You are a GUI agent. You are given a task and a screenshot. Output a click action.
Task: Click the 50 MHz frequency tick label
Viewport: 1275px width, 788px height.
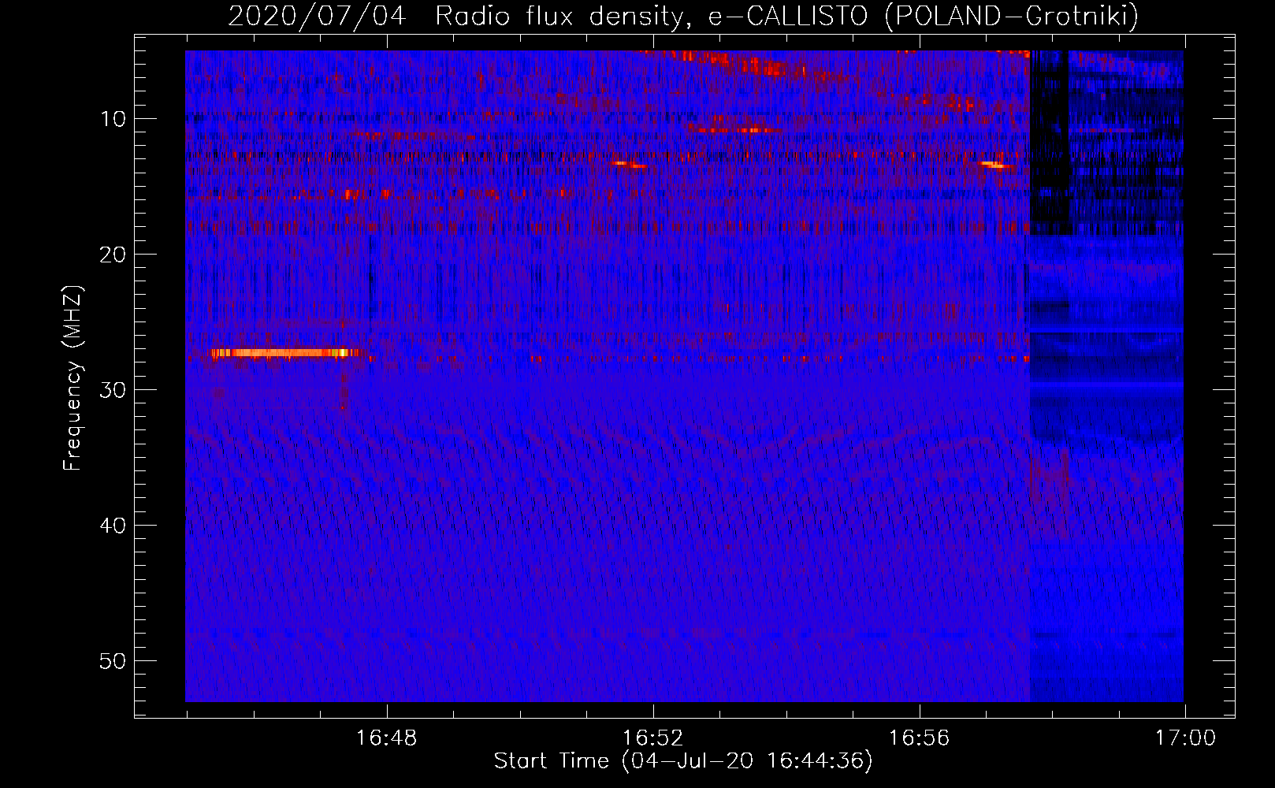(x=113, y=661)
